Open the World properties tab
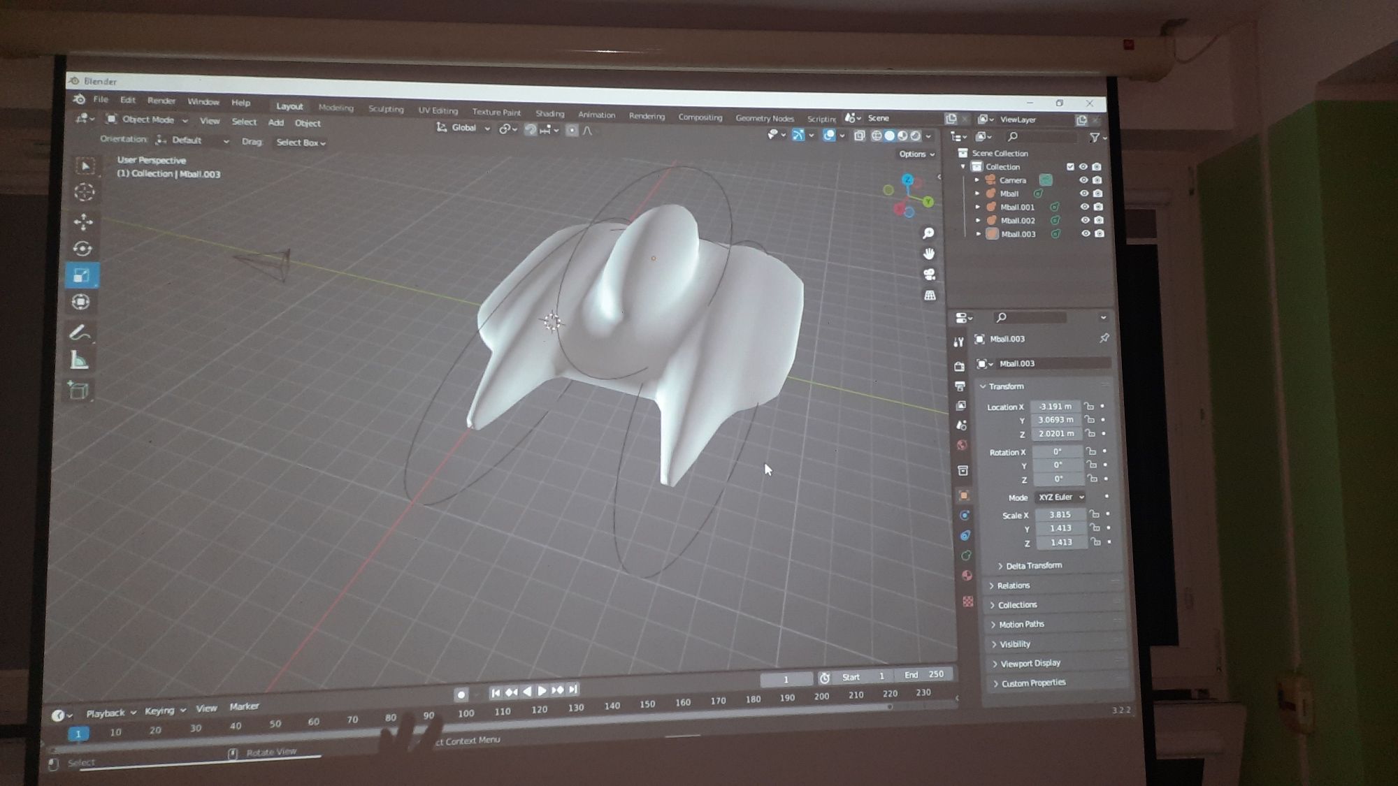The height and width of the screenshot is (786, 1398). point(963,445)
